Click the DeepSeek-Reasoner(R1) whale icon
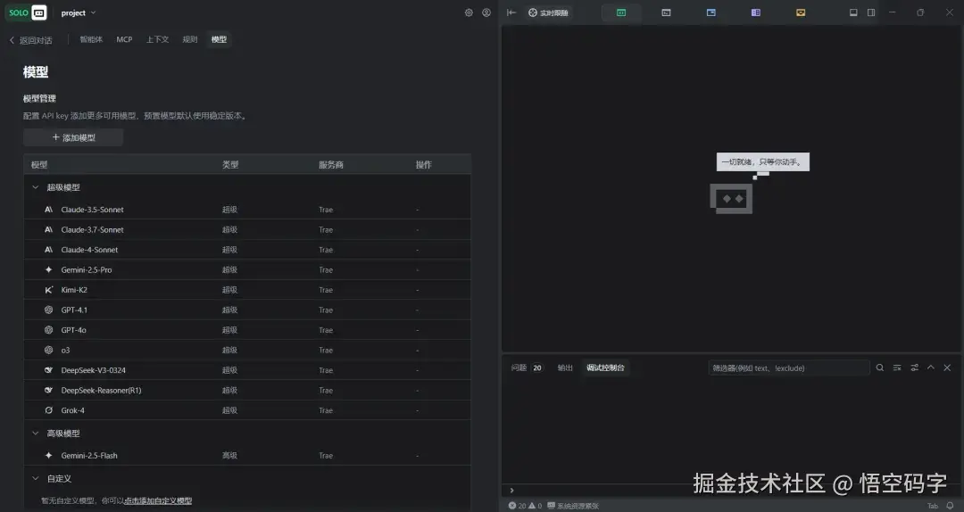This screenshot has height=512, width=964. click(x=48, y=391)
